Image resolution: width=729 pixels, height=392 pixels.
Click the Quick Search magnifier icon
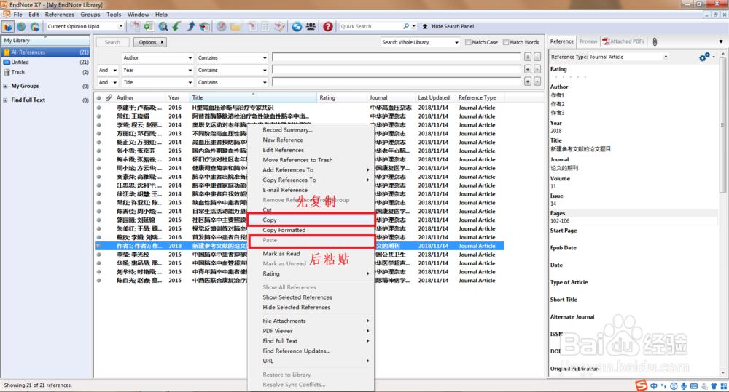[406, 26]
